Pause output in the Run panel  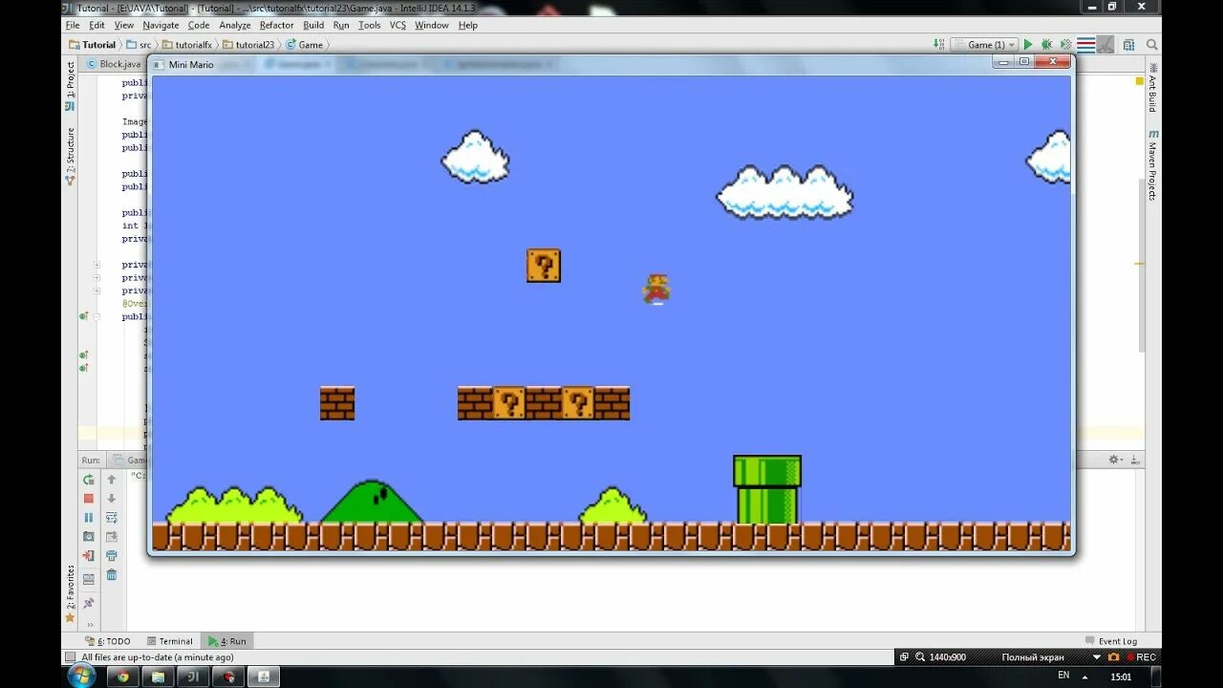click(89, 518)
